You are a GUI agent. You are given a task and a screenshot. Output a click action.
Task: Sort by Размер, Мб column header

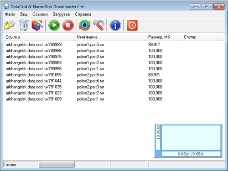(x=164, y=37)
